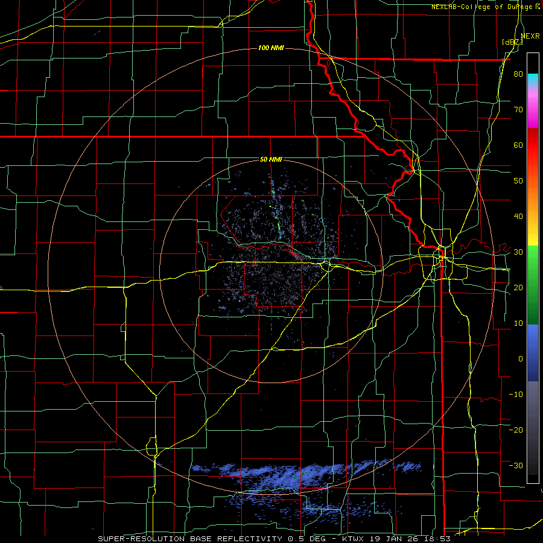Click the KTWX 19 JAN 26 18:53 timestamp
This screenshot has height=543, width=543.
(x=396, y=539)
